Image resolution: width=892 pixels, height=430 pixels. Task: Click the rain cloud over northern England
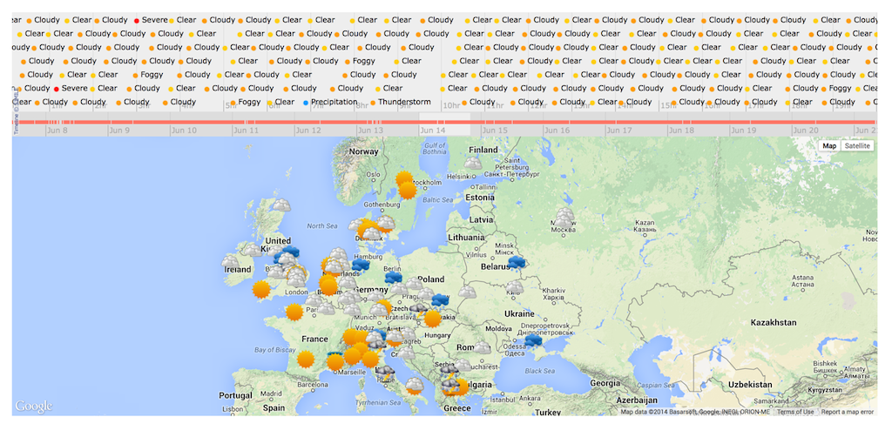(x=291, y=251)
